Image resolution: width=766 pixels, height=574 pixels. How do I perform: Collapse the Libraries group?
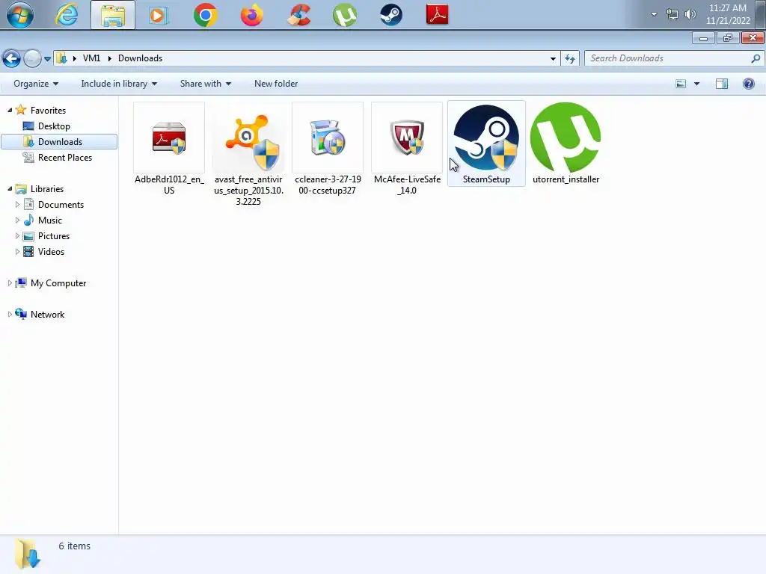point(10,189)
